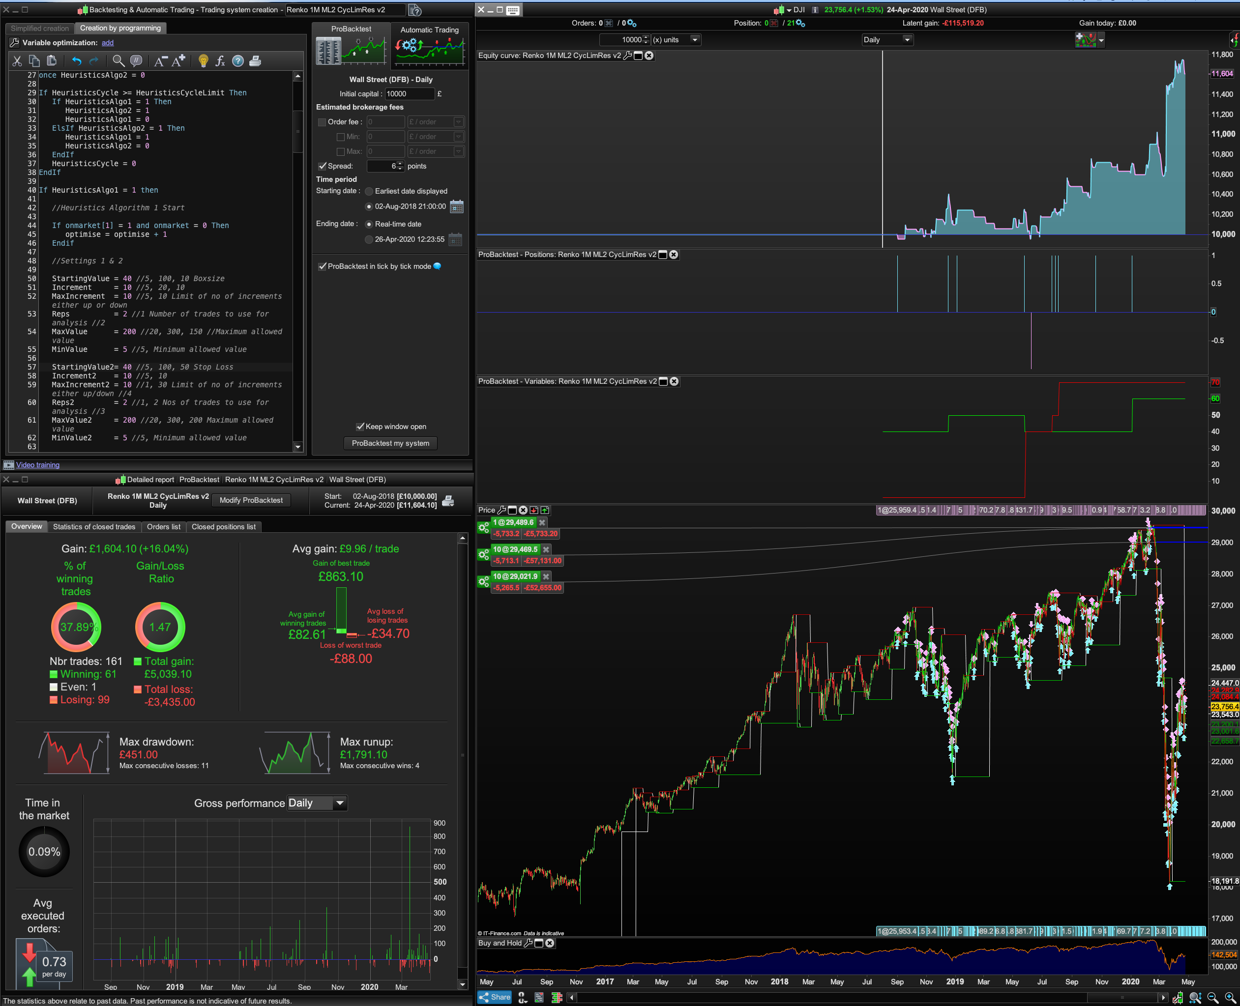Image resolution: width=1240 pixels, height=1006 pixels.
Task: Toggle ProBacktest in tick by tick mode
Action: pyautogui.click(x=323, y=266)
